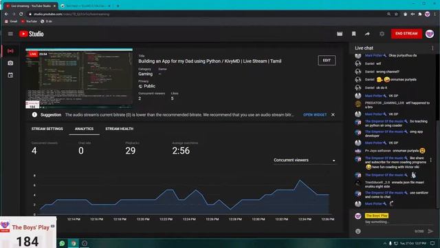The height and width of the screenshot is (248, 440).
Task: Reload the page in the browser
Action: pos(21,14)
